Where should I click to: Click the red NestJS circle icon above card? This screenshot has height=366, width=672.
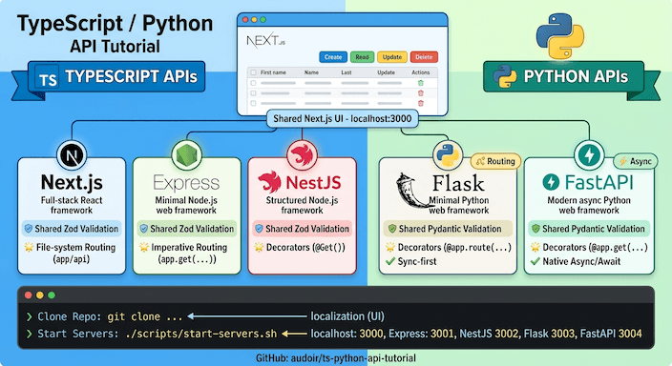(302, 155)
